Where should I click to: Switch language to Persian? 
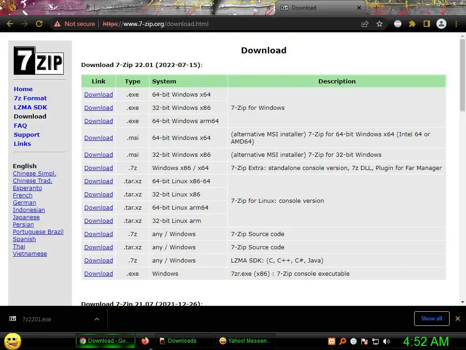pyautogui.click(x=23, y=224)
